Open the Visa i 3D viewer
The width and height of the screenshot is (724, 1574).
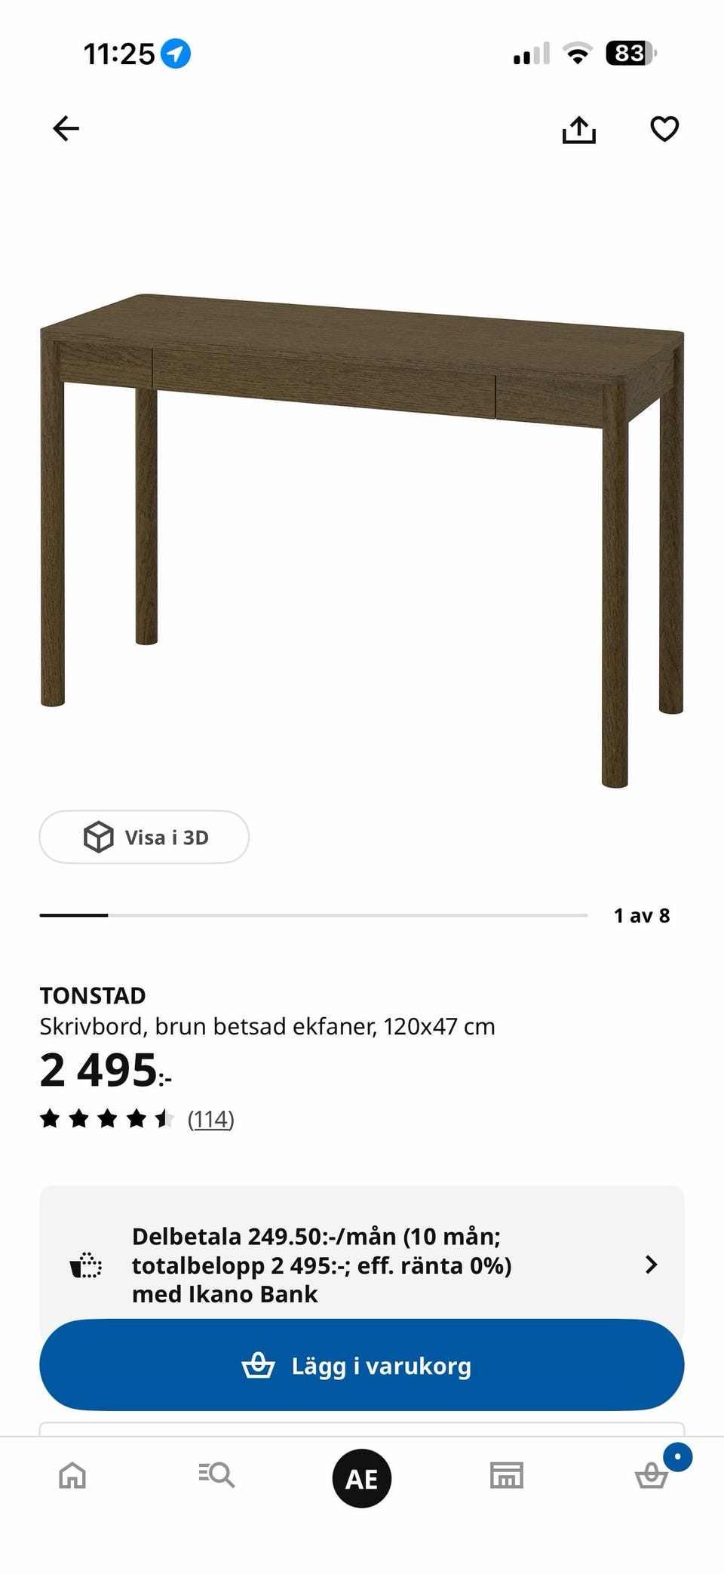tap(144, 837)
